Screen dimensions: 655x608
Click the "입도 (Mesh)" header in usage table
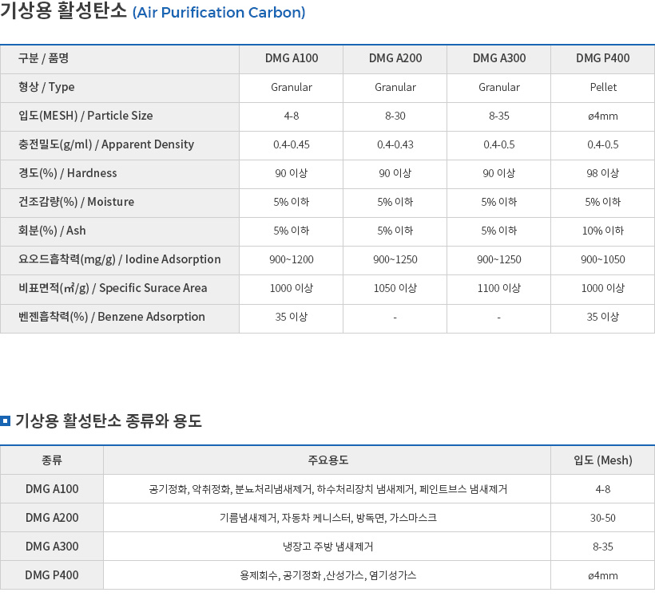pos(602,460)
